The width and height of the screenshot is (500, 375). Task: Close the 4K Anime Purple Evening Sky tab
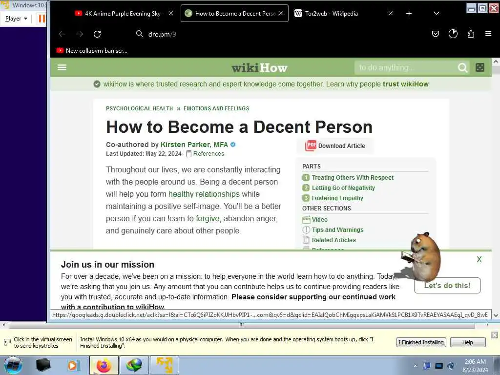click(x=171, y=13)
